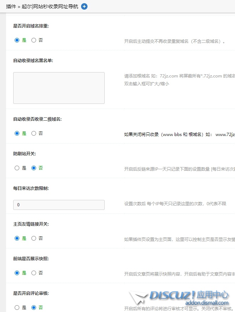Choose 是 for 自动收录否收录二级域名
This screenshot has width=235, height=312.
click(x=17, y=133)
